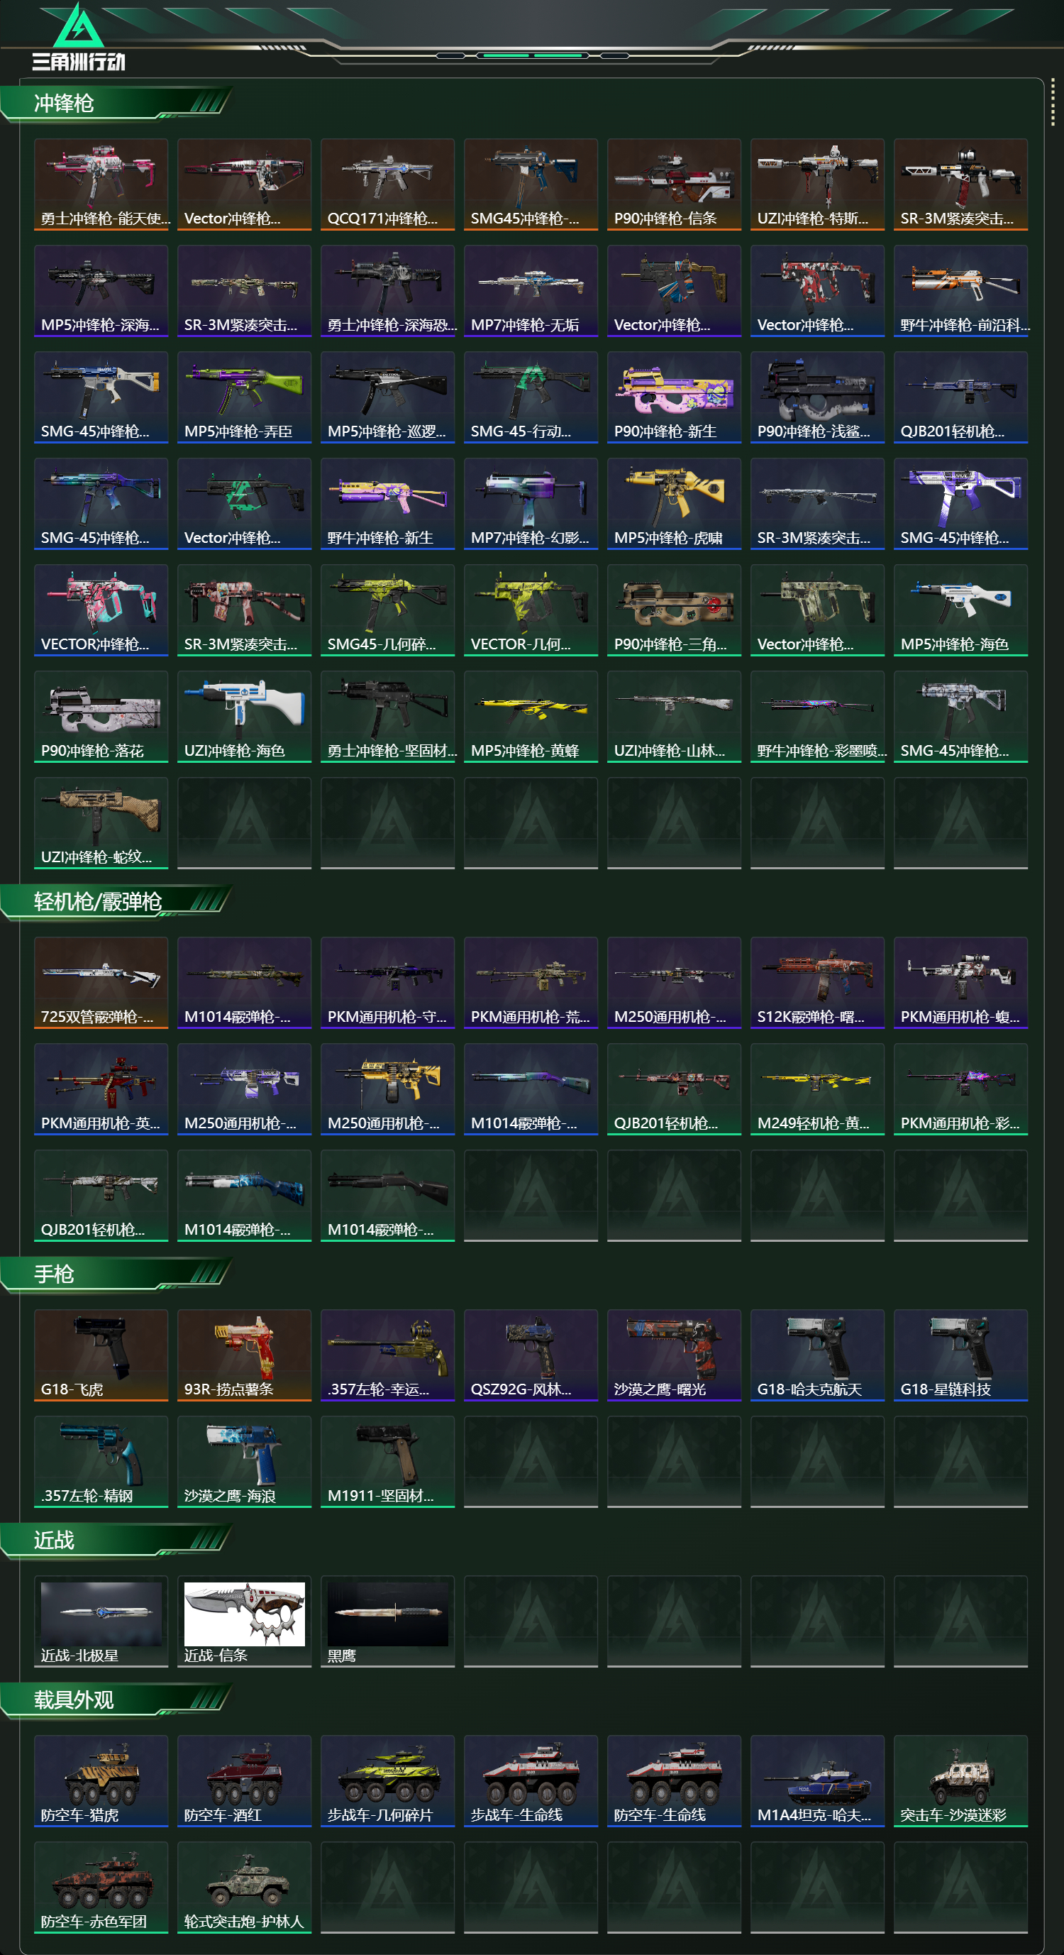Image resolution: width=1064 pixels, height=1955 pixels.
Task: Select the 93R-捞点薯条 pistol skin
Action: coord(244,1355)
